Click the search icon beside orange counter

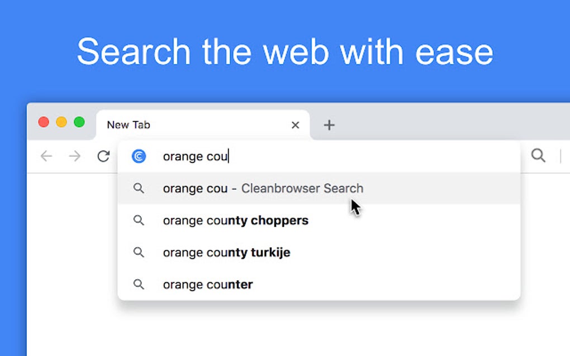[139, 285]
